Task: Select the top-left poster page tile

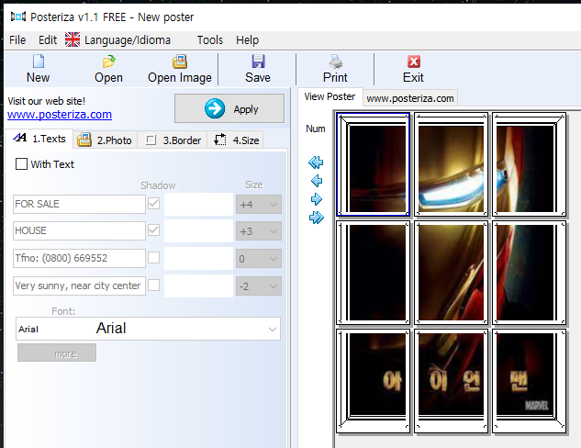Action: (x=374, y=164)
